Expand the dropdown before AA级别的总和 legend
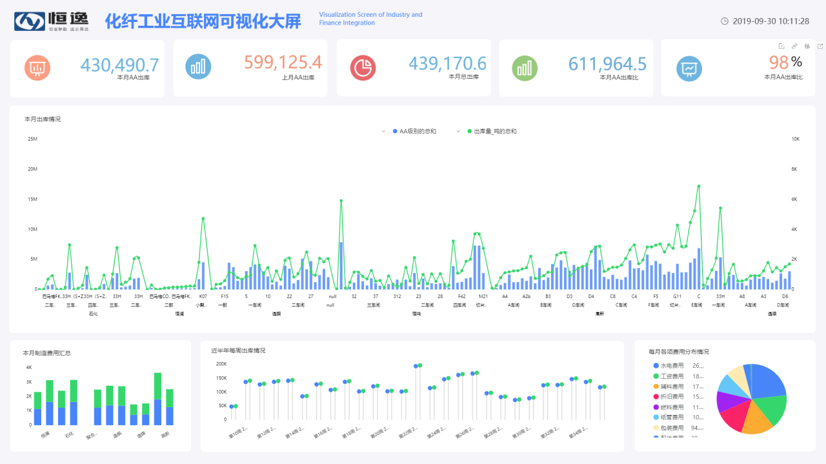This screenshot has width=826, height=464. [382, 131]
